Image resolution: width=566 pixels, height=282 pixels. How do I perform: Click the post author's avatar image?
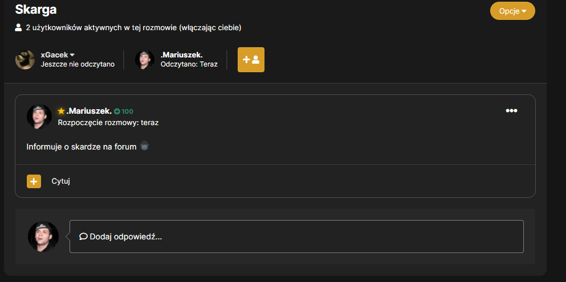[x=39, y=117]
